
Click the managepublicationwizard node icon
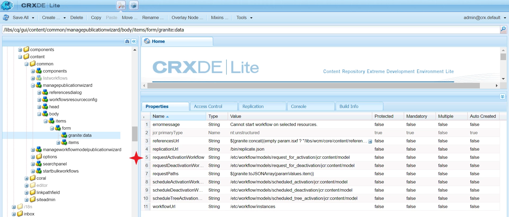coord(39,85)
